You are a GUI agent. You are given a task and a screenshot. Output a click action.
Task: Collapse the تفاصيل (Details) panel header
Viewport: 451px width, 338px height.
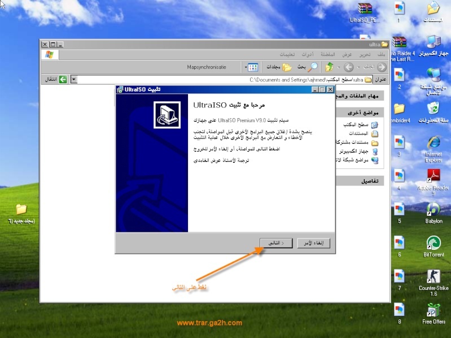coord(360,181)
